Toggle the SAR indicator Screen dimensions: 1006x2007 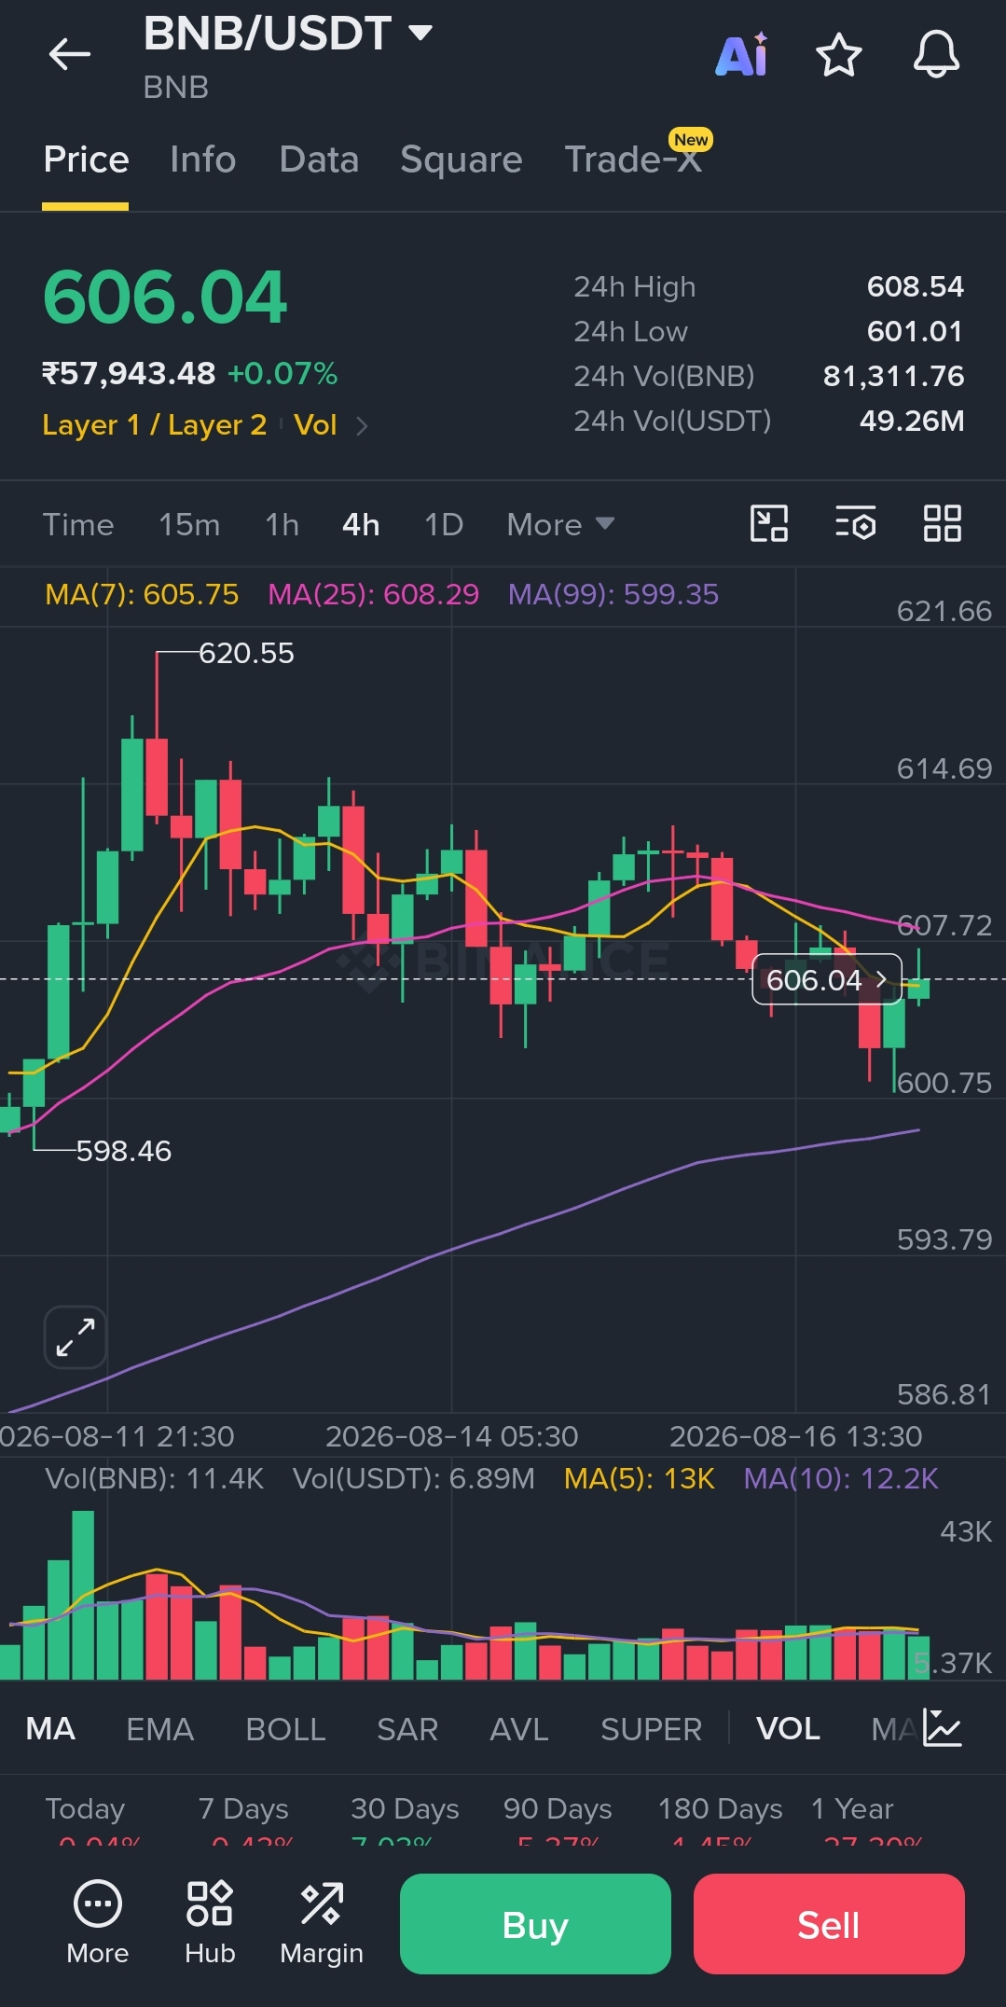(407, 1729)
